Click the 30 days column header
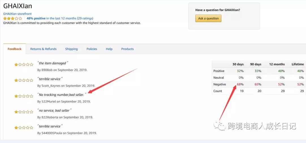 (x=238, y=64)
